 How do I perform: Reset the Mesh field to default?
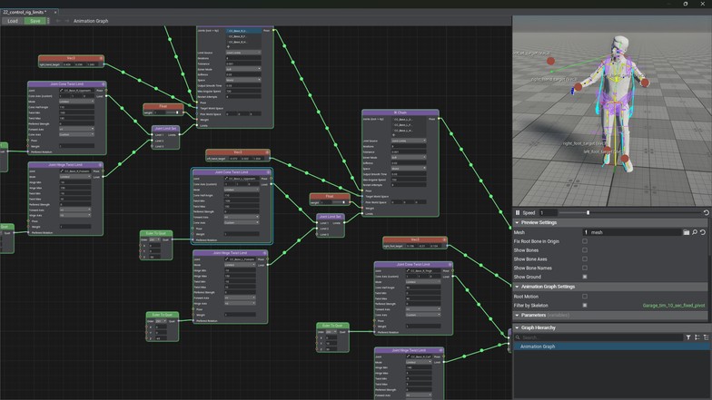(703, 232)
